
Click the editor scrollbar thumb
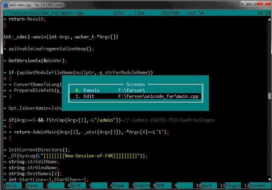(x=269, y=96)
